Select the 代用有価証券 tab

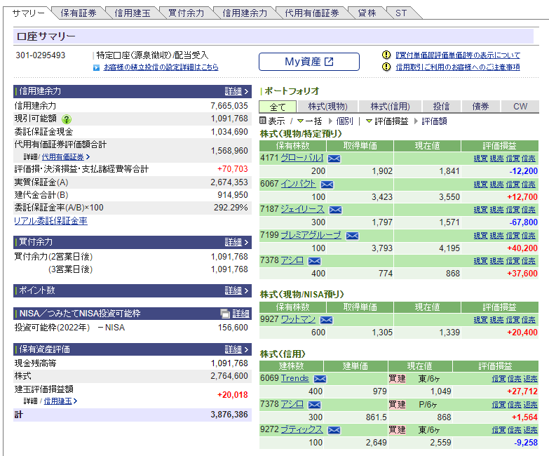tap(312, 13)
